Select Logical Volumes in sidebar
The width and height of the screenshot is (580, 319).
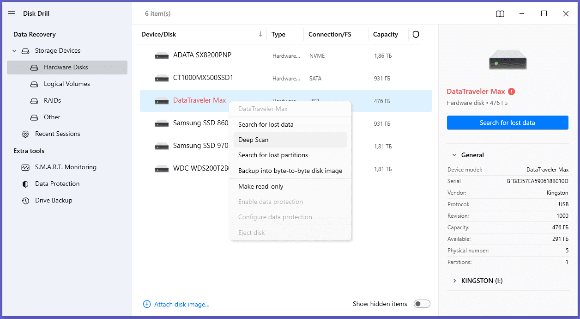click(67, 84)
